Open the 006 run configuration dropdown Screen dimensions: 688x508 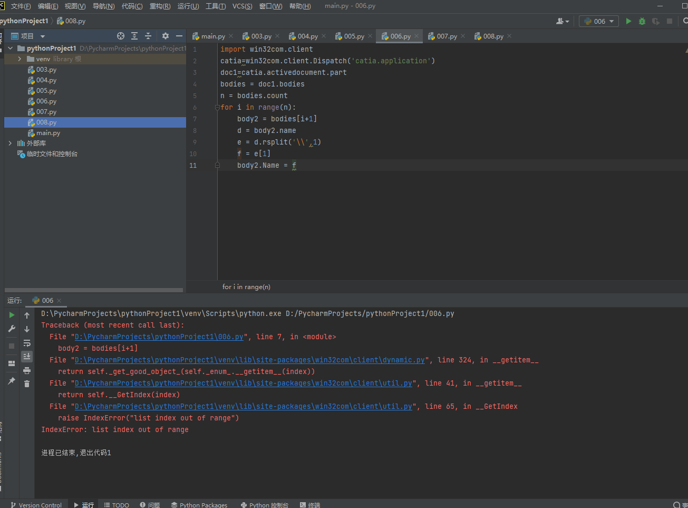point(599,21)
